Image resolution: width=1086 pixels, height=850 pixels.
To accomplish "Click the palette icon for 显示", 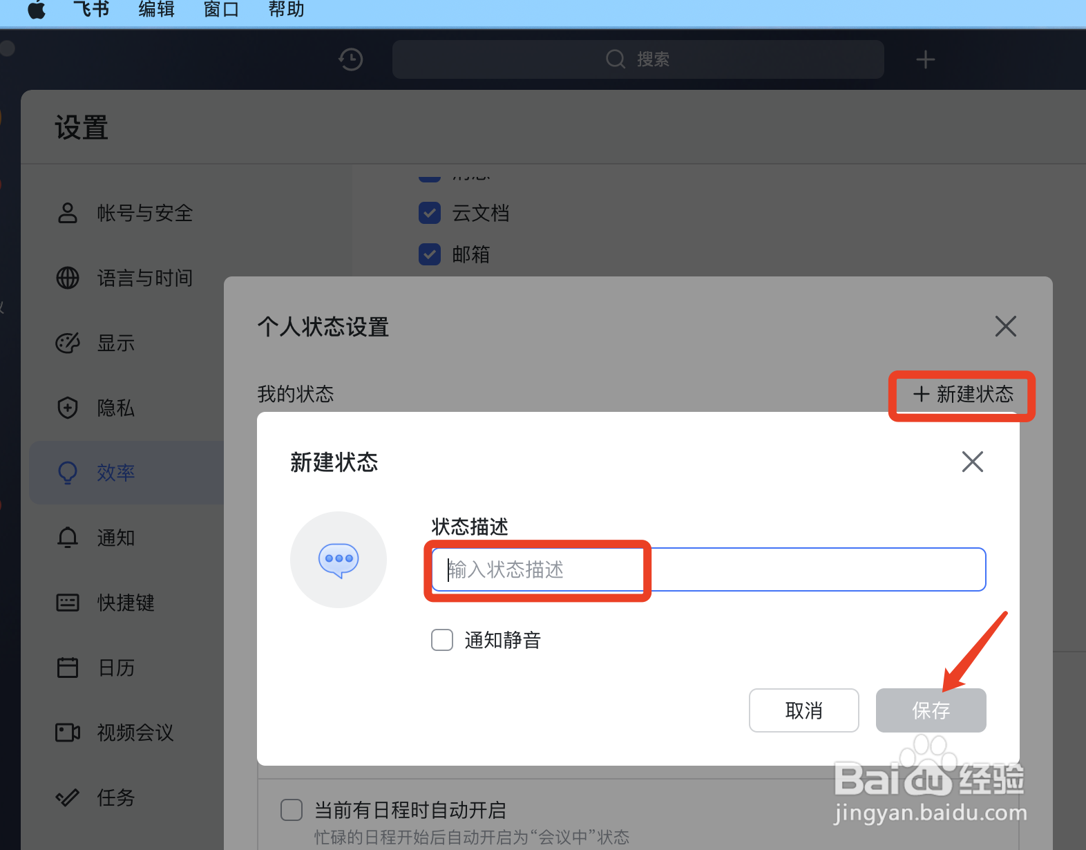I will click(67, 343).
